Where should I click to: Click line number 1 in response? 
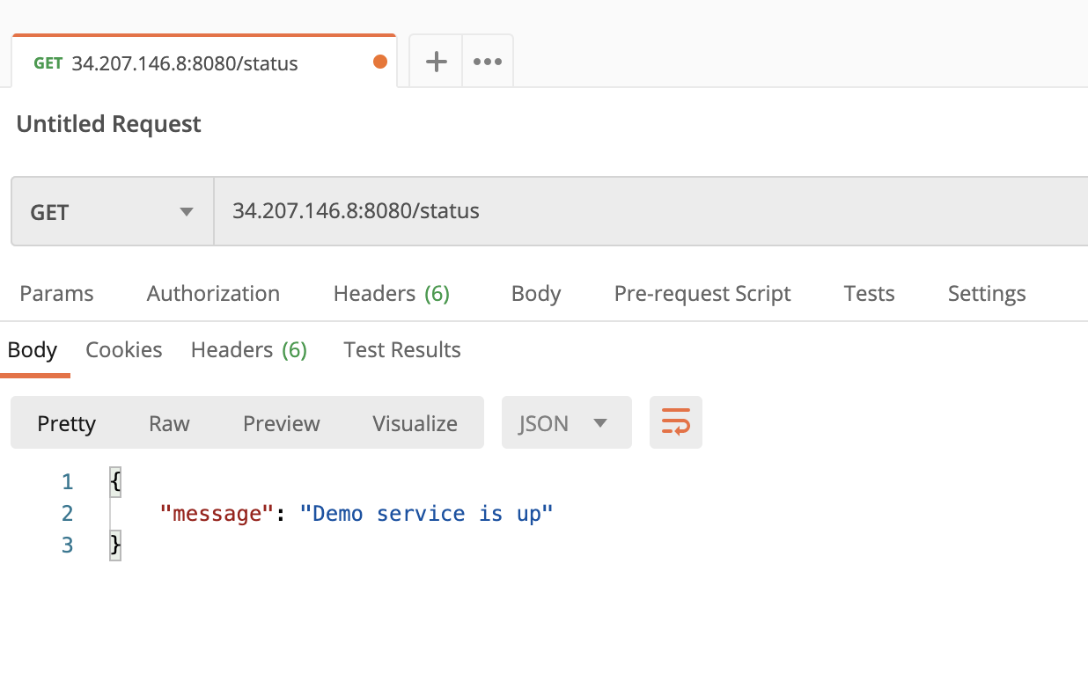(x=68, y=481)
